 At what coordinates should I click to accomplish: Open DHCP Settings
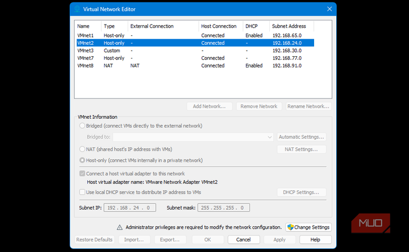pos(302,192)
